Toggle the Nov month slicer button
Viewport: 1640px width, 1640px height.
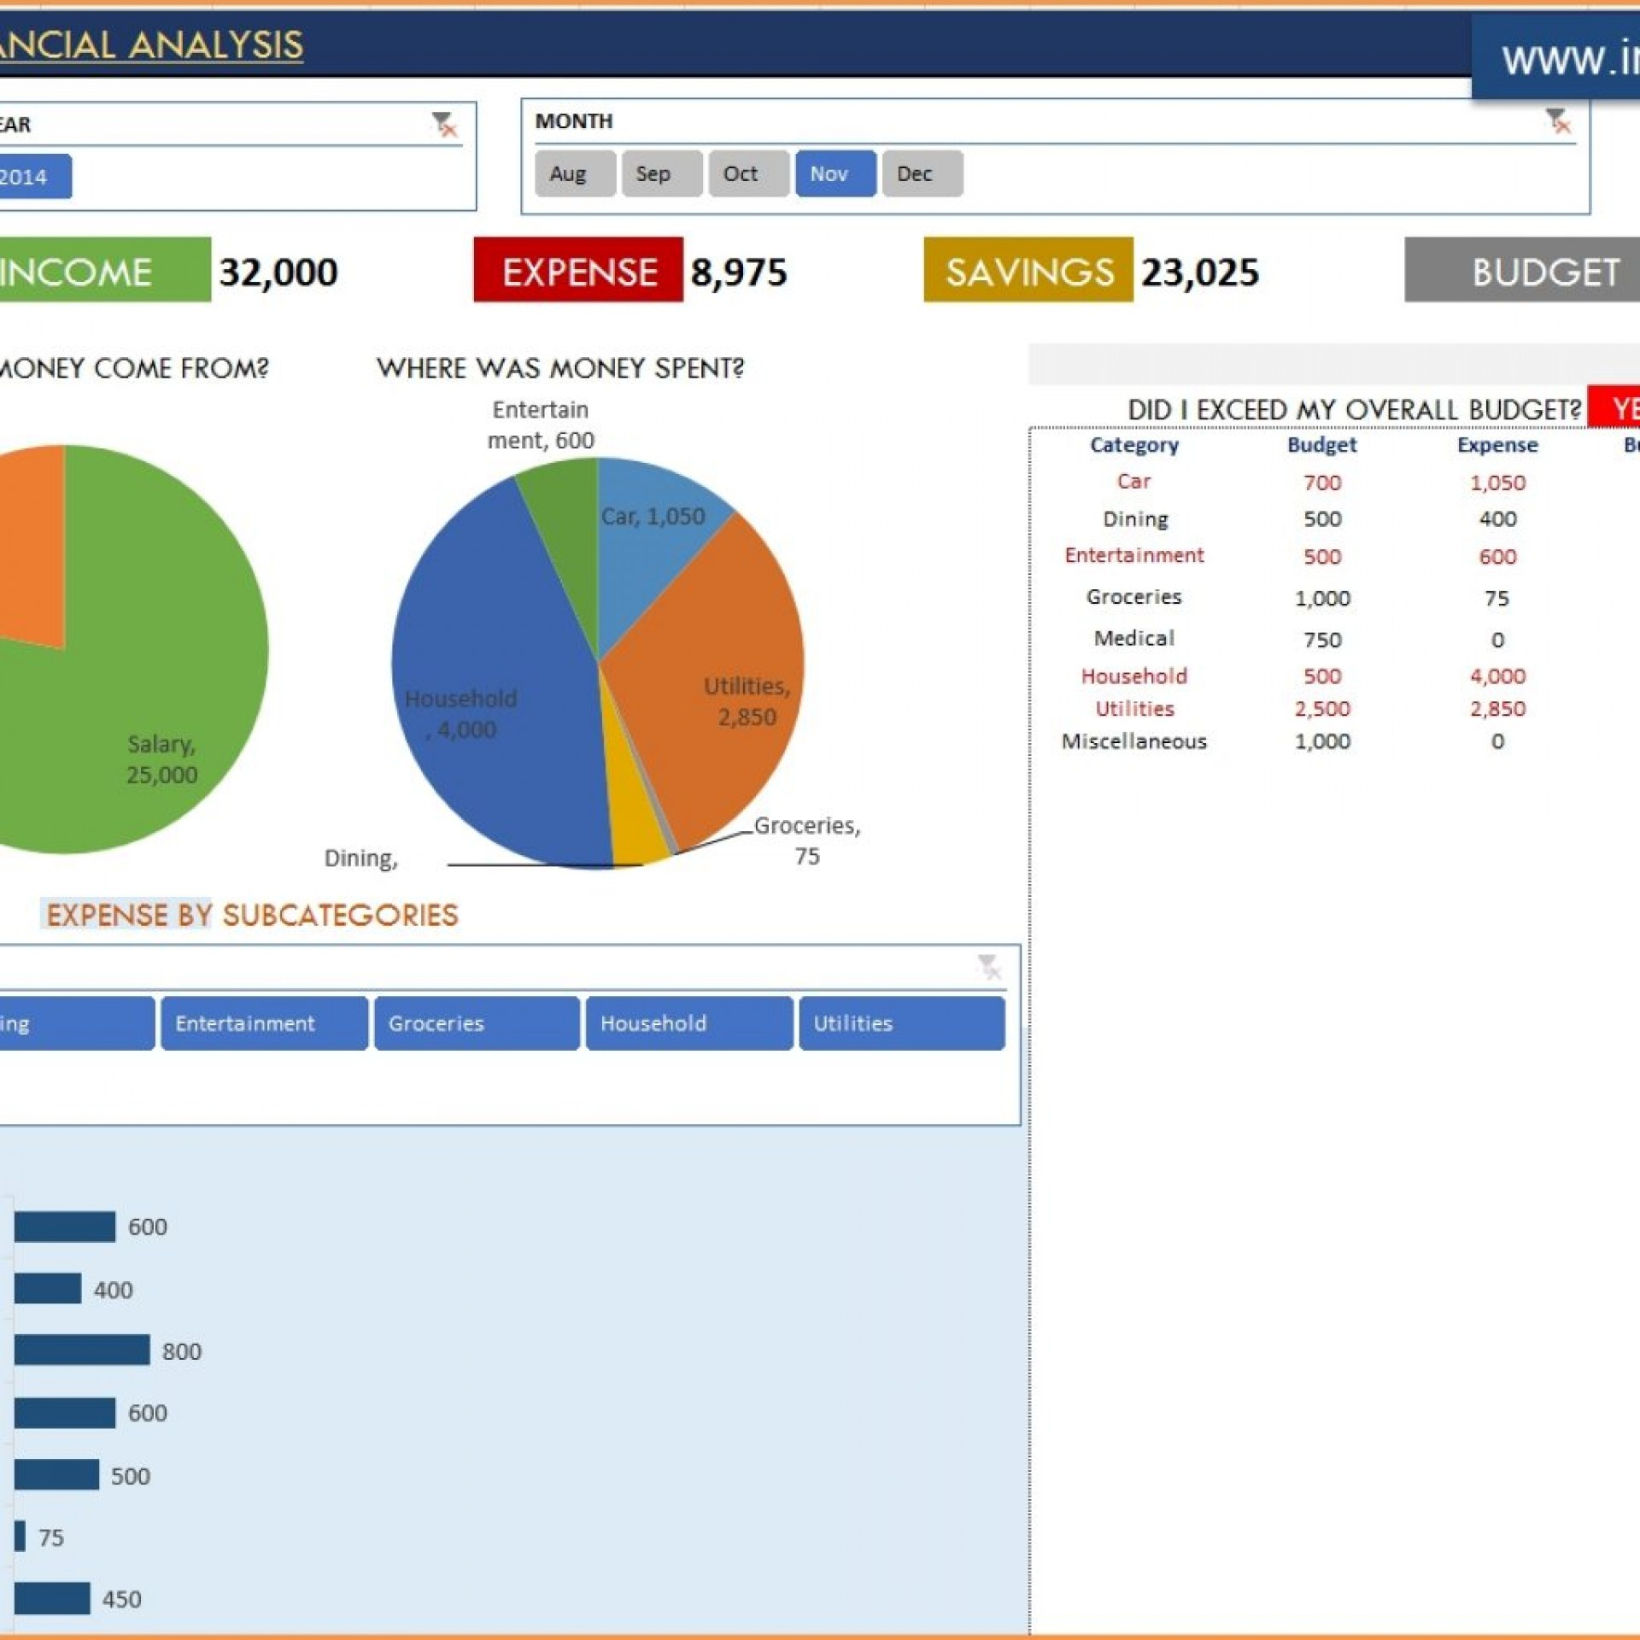tap(835, 174)
